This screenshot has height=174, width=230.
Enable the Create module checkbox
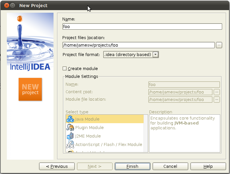tap(65, 68)
